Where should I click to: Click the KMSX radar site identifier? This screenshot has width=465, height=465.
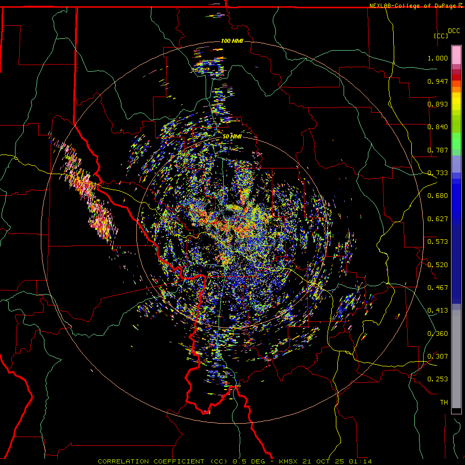click(289, 461)
